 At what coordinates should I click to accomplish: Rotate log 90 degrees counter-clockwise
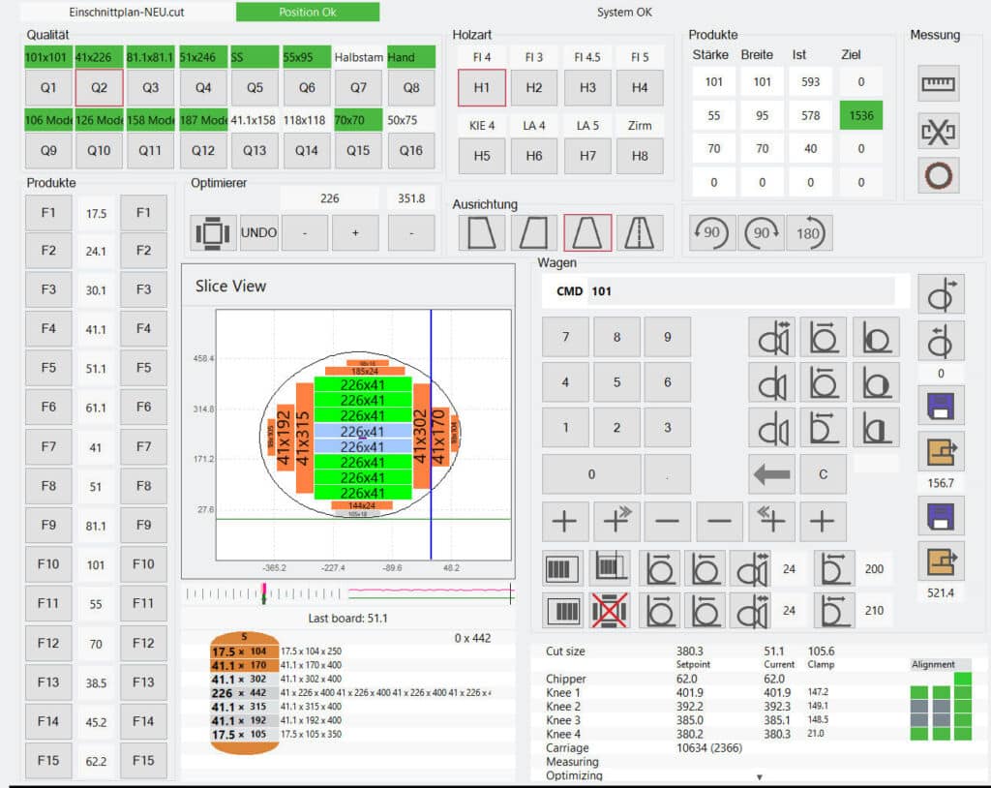pyautogui.click(x=712, y=232)
